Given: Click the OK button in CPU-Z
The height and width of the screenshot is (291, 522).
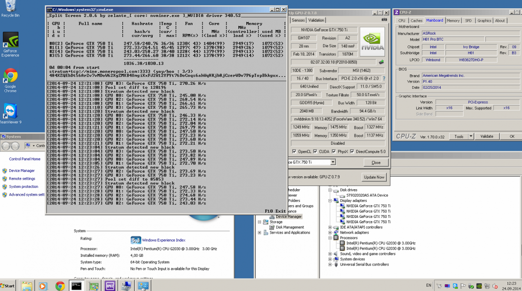Looking at the screenshot, I should [512, 137].
